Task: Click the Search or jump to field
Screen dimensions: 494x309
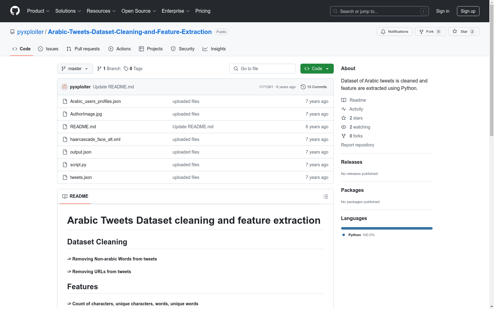Action: 379,11
